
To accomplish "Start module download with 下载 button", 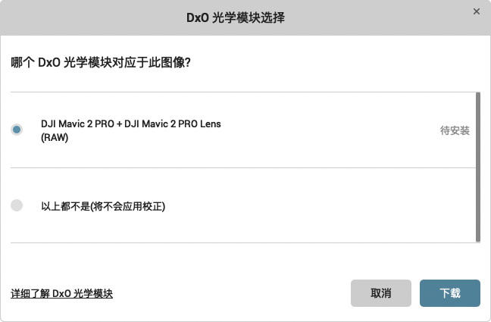I will [449, 293].
